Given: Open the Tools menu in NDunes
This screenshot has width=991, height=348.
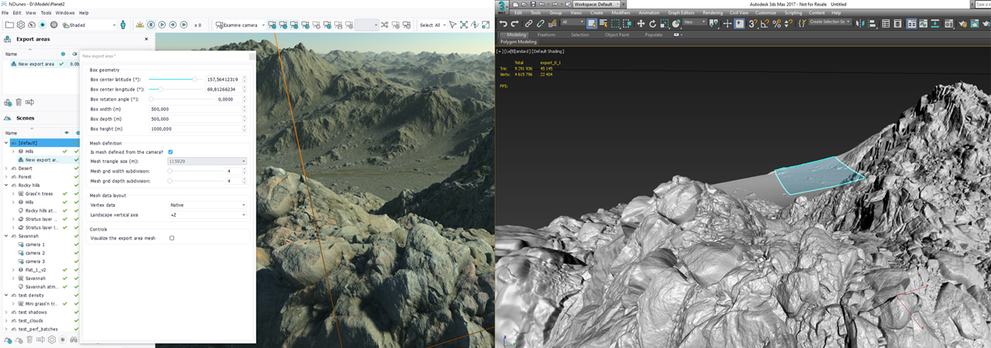Looking at the screenshot, I should tap(46, 13).
